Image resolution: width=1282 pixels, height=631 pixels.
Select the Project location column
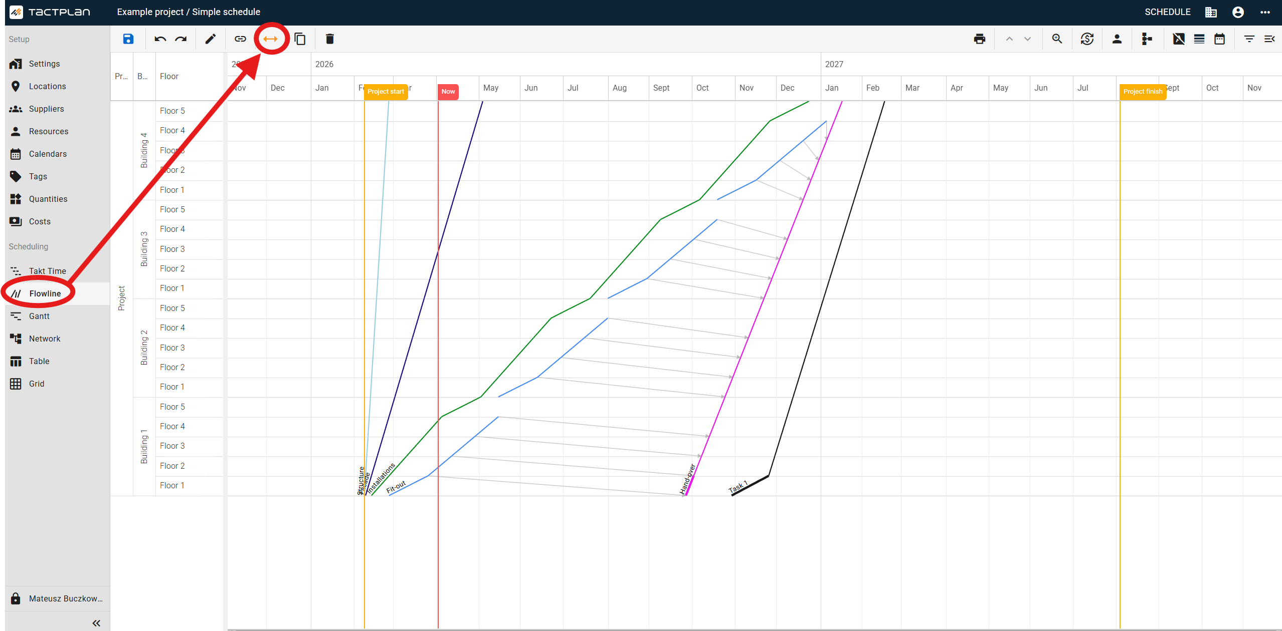click(121, 298)
